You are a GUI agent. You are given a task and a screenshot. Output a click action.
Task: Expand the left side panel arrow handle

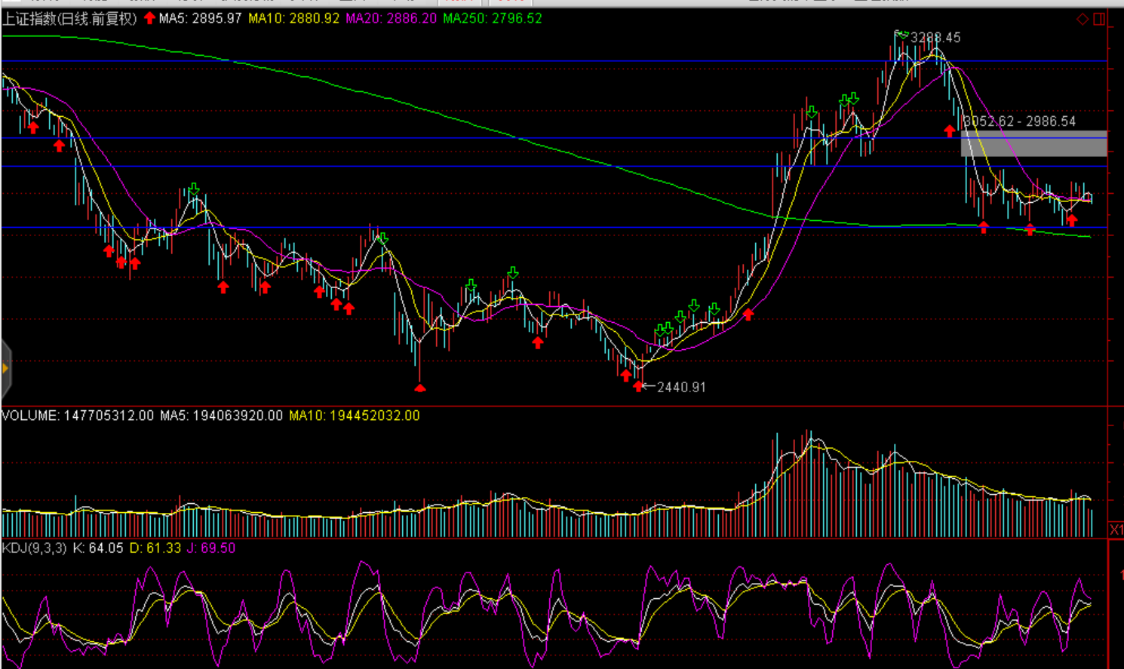click(x=5, y=368)
